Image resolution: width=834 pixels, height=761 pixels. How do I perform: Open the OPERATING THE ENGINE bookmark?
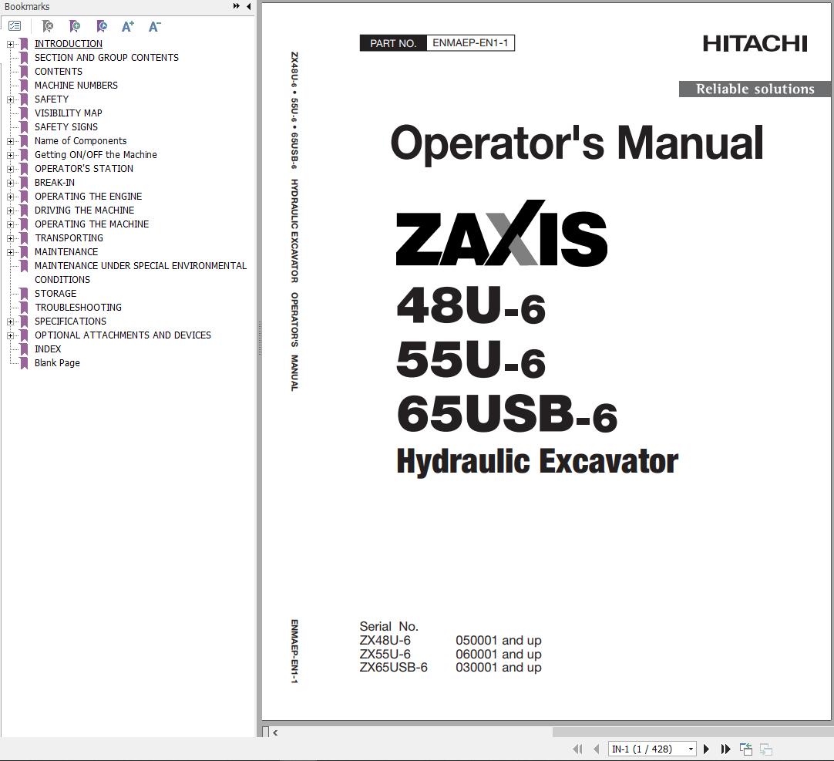89,196
